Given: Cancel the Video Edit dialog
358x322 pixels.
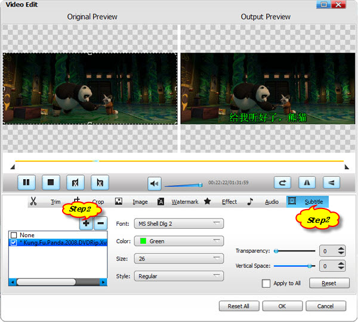Looking at the screenshot, I should (x=326, y=306).
